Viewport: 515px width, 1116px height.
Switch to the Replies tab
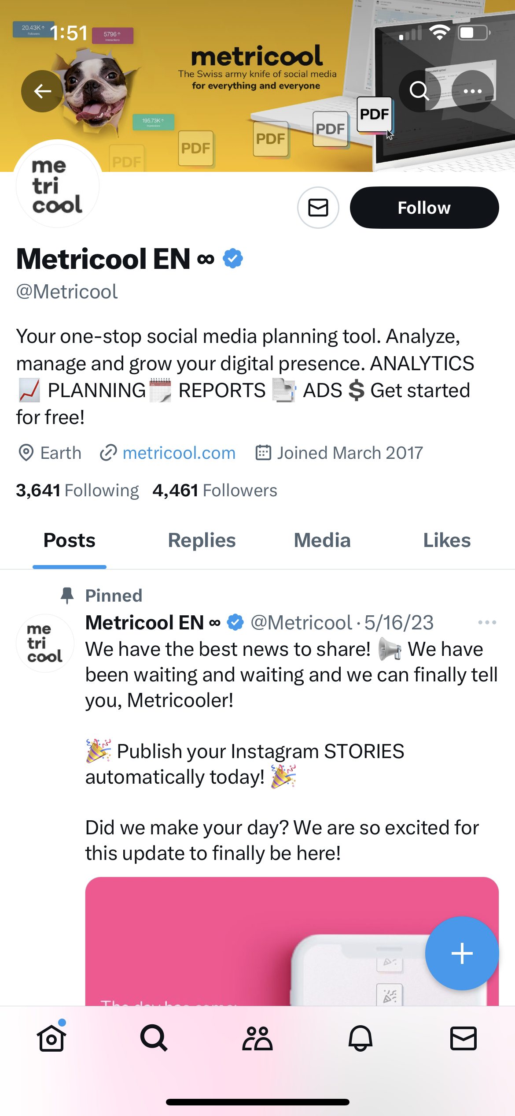[202, 541]
